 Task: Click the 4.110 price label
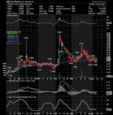click(x=90, y=65)
